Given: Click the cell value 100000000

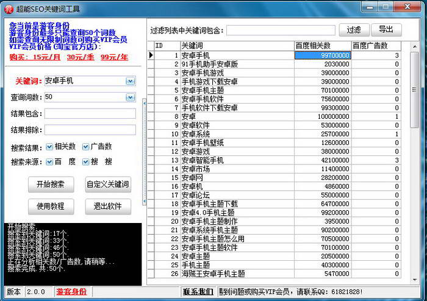Looking at the screenshot, I should 333,116.
